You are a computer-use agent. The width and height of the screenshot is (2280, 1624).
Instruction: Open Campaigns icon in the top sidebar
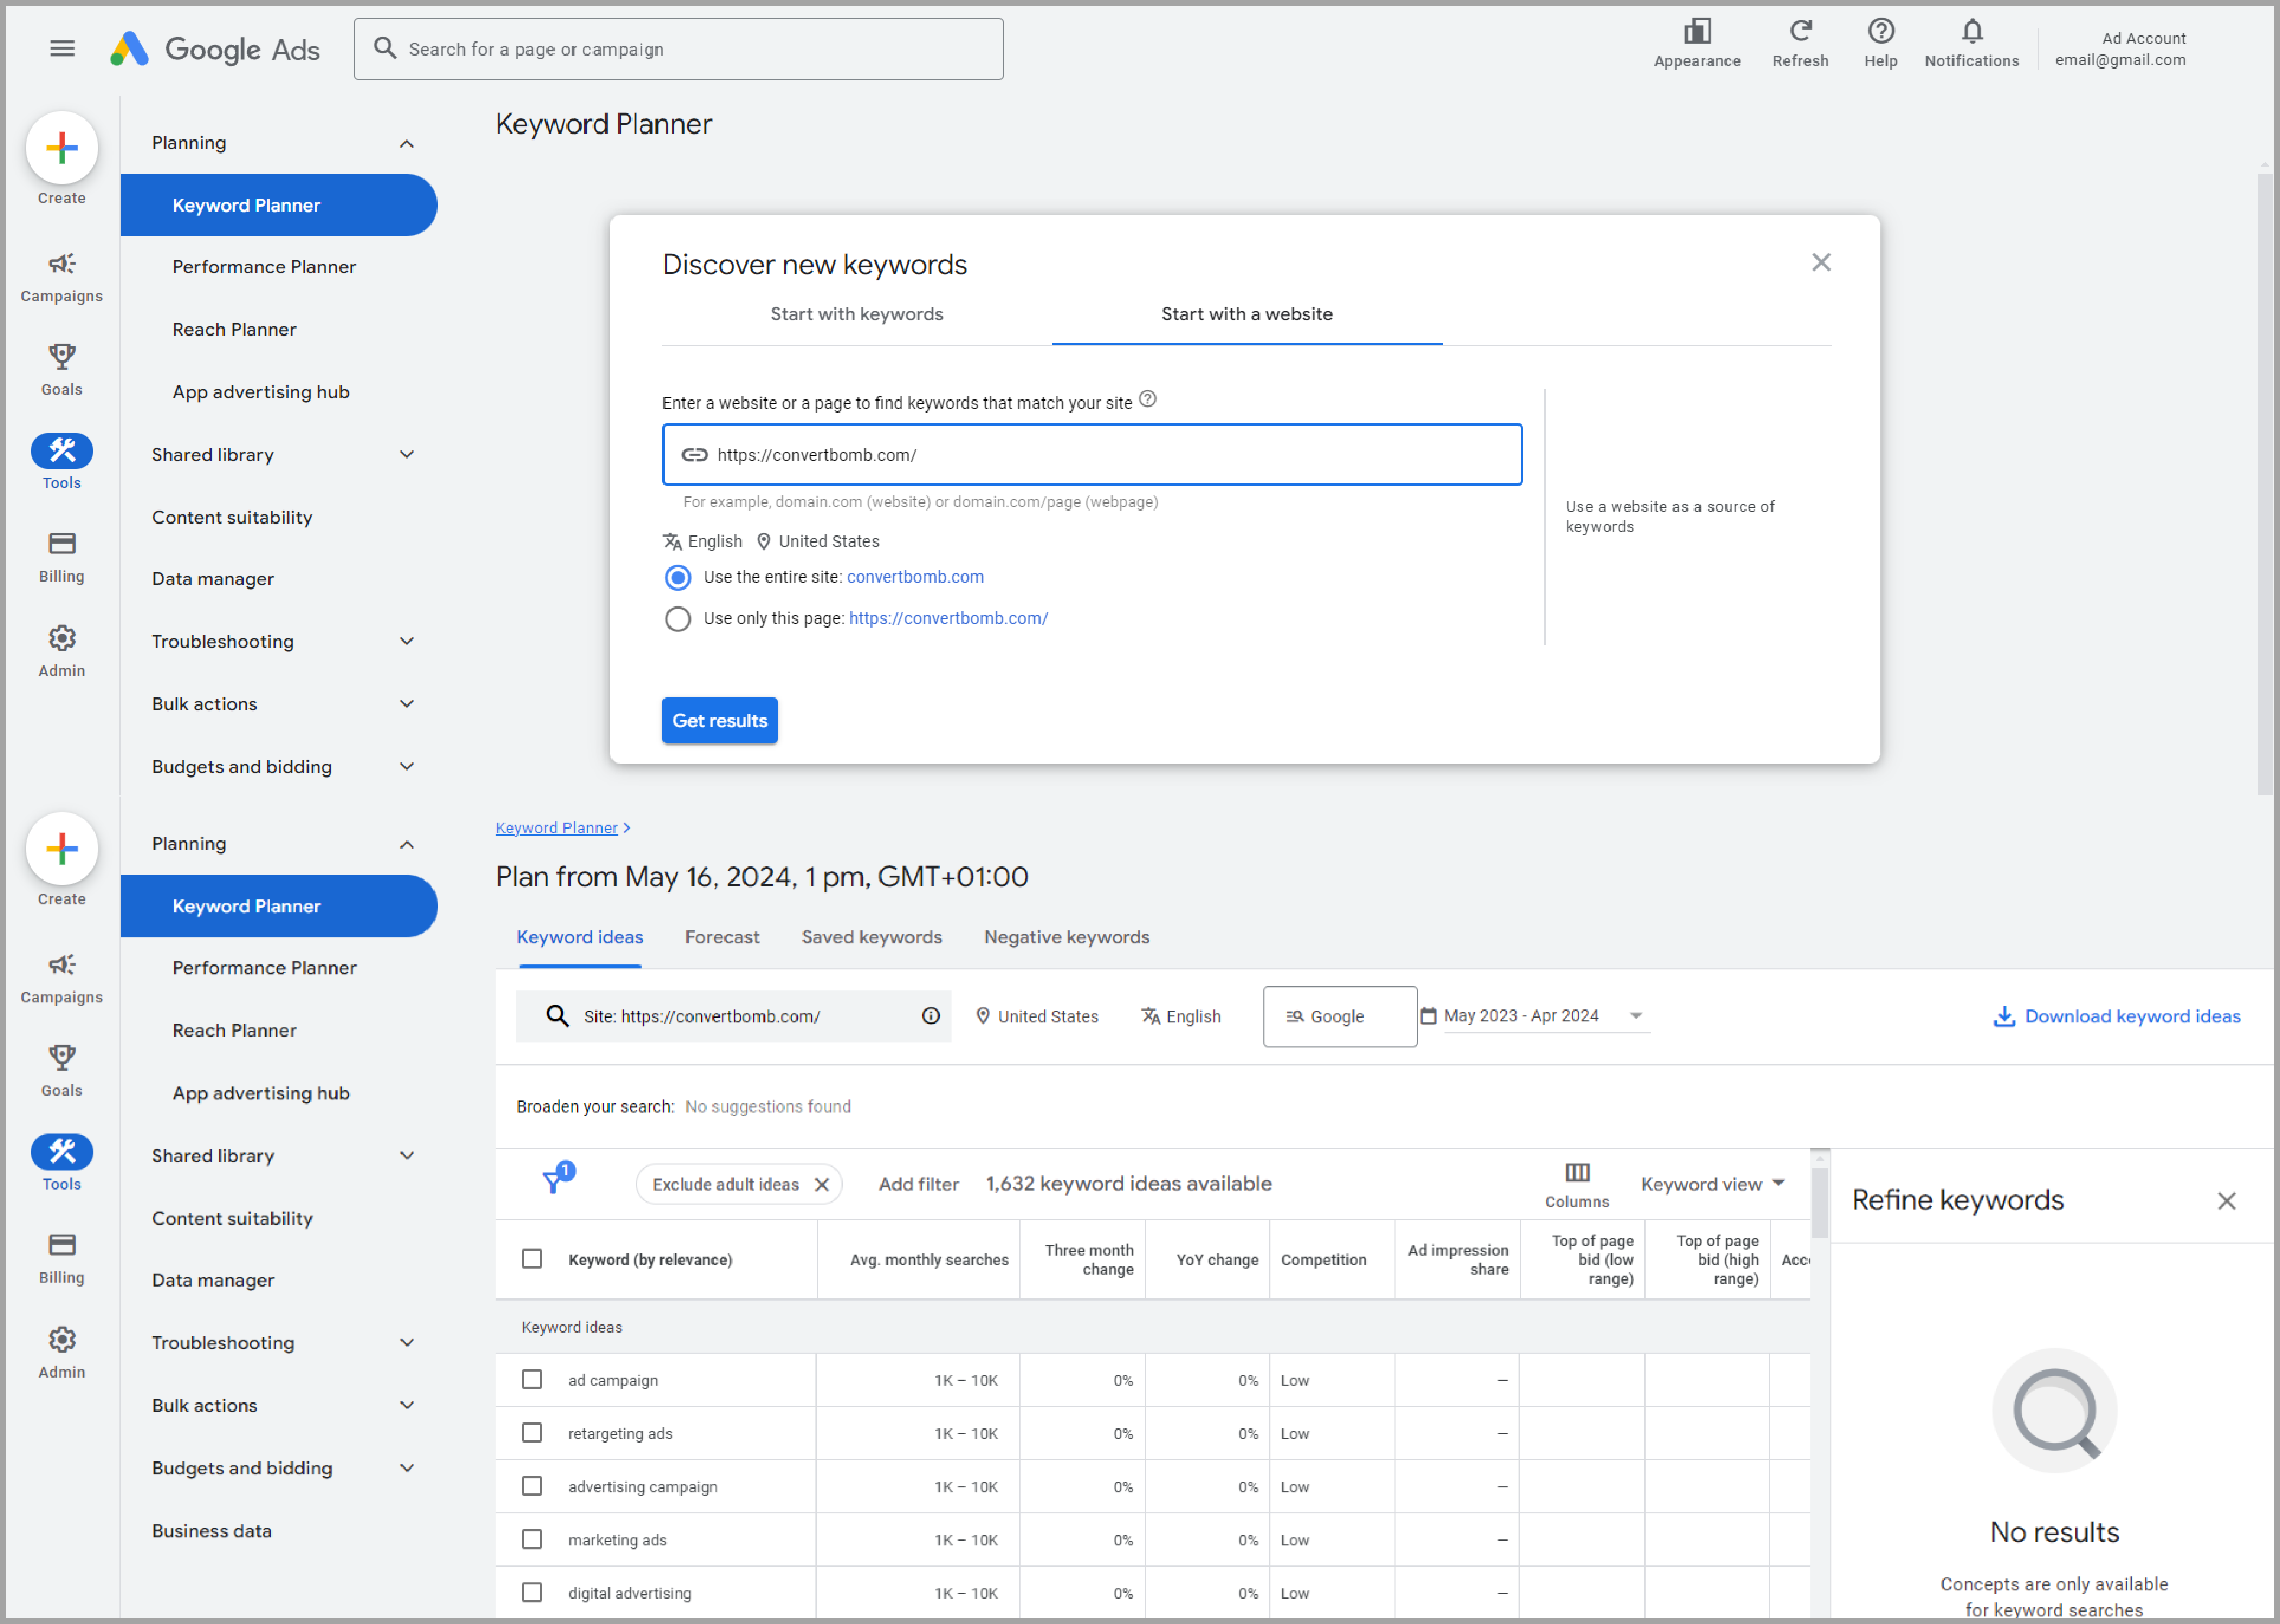[62, 264]
